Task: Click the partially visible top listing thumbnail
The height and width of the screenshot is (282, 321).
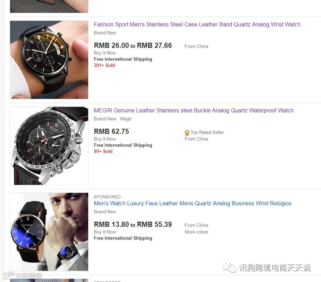Action: (49, 6)
